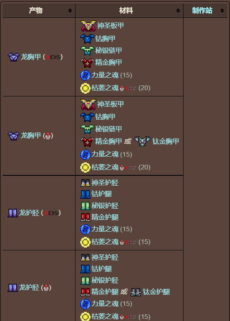Click the 钛金护腿 titanium leggings icon
230x321 pixels.
point(136,292)
